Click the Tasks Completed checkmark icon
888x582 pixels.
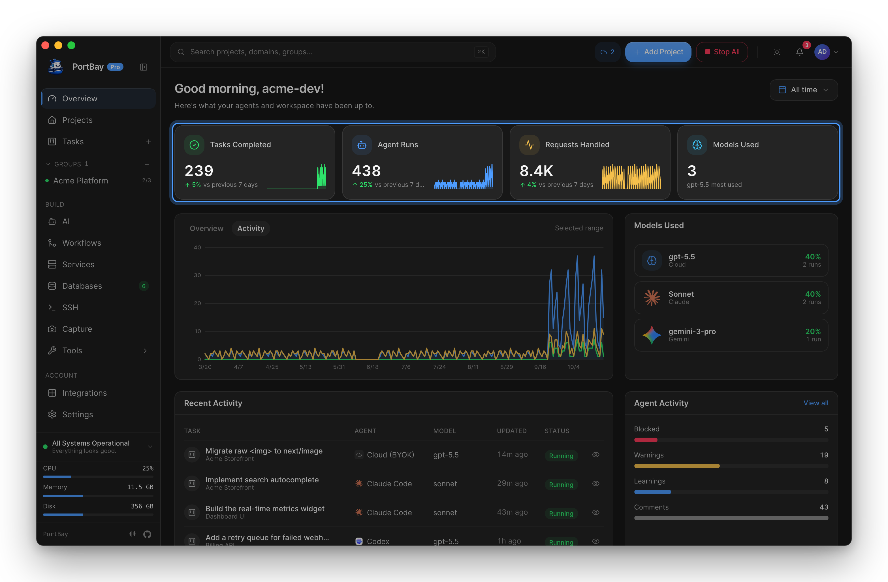tap(194, 145)
